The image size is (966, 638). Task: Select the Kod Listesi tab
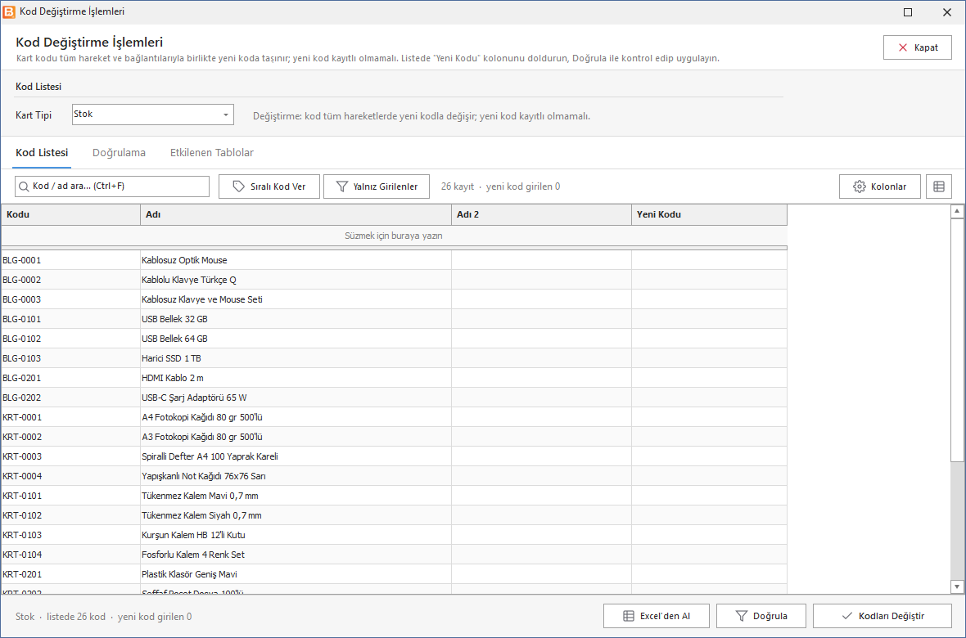coord(42,153)
